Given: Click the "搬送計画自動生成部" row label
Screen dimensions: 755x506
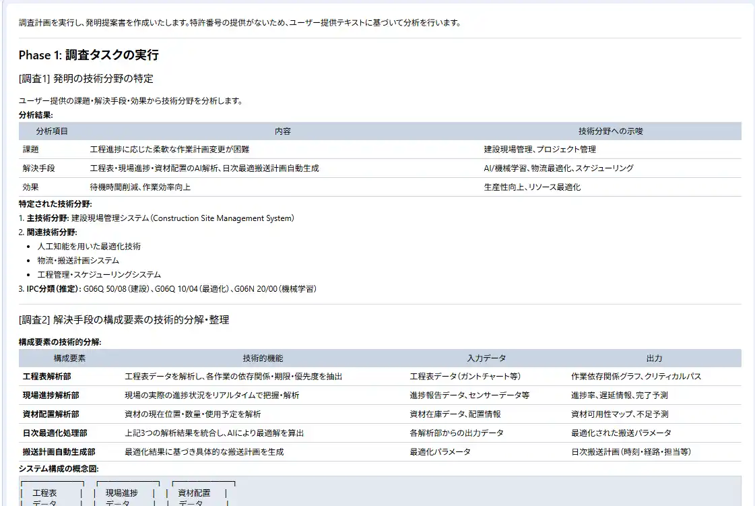Looking at the screenshot, I should point(59,452).
